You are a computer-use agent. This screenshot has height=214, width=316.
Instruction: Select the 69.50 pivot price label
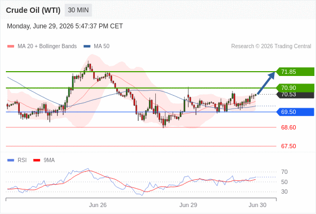[x=295, y=112]
